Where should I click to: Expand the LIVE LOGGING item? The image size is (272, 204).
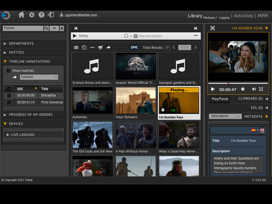pyautogui.click(x=33, y=135)
